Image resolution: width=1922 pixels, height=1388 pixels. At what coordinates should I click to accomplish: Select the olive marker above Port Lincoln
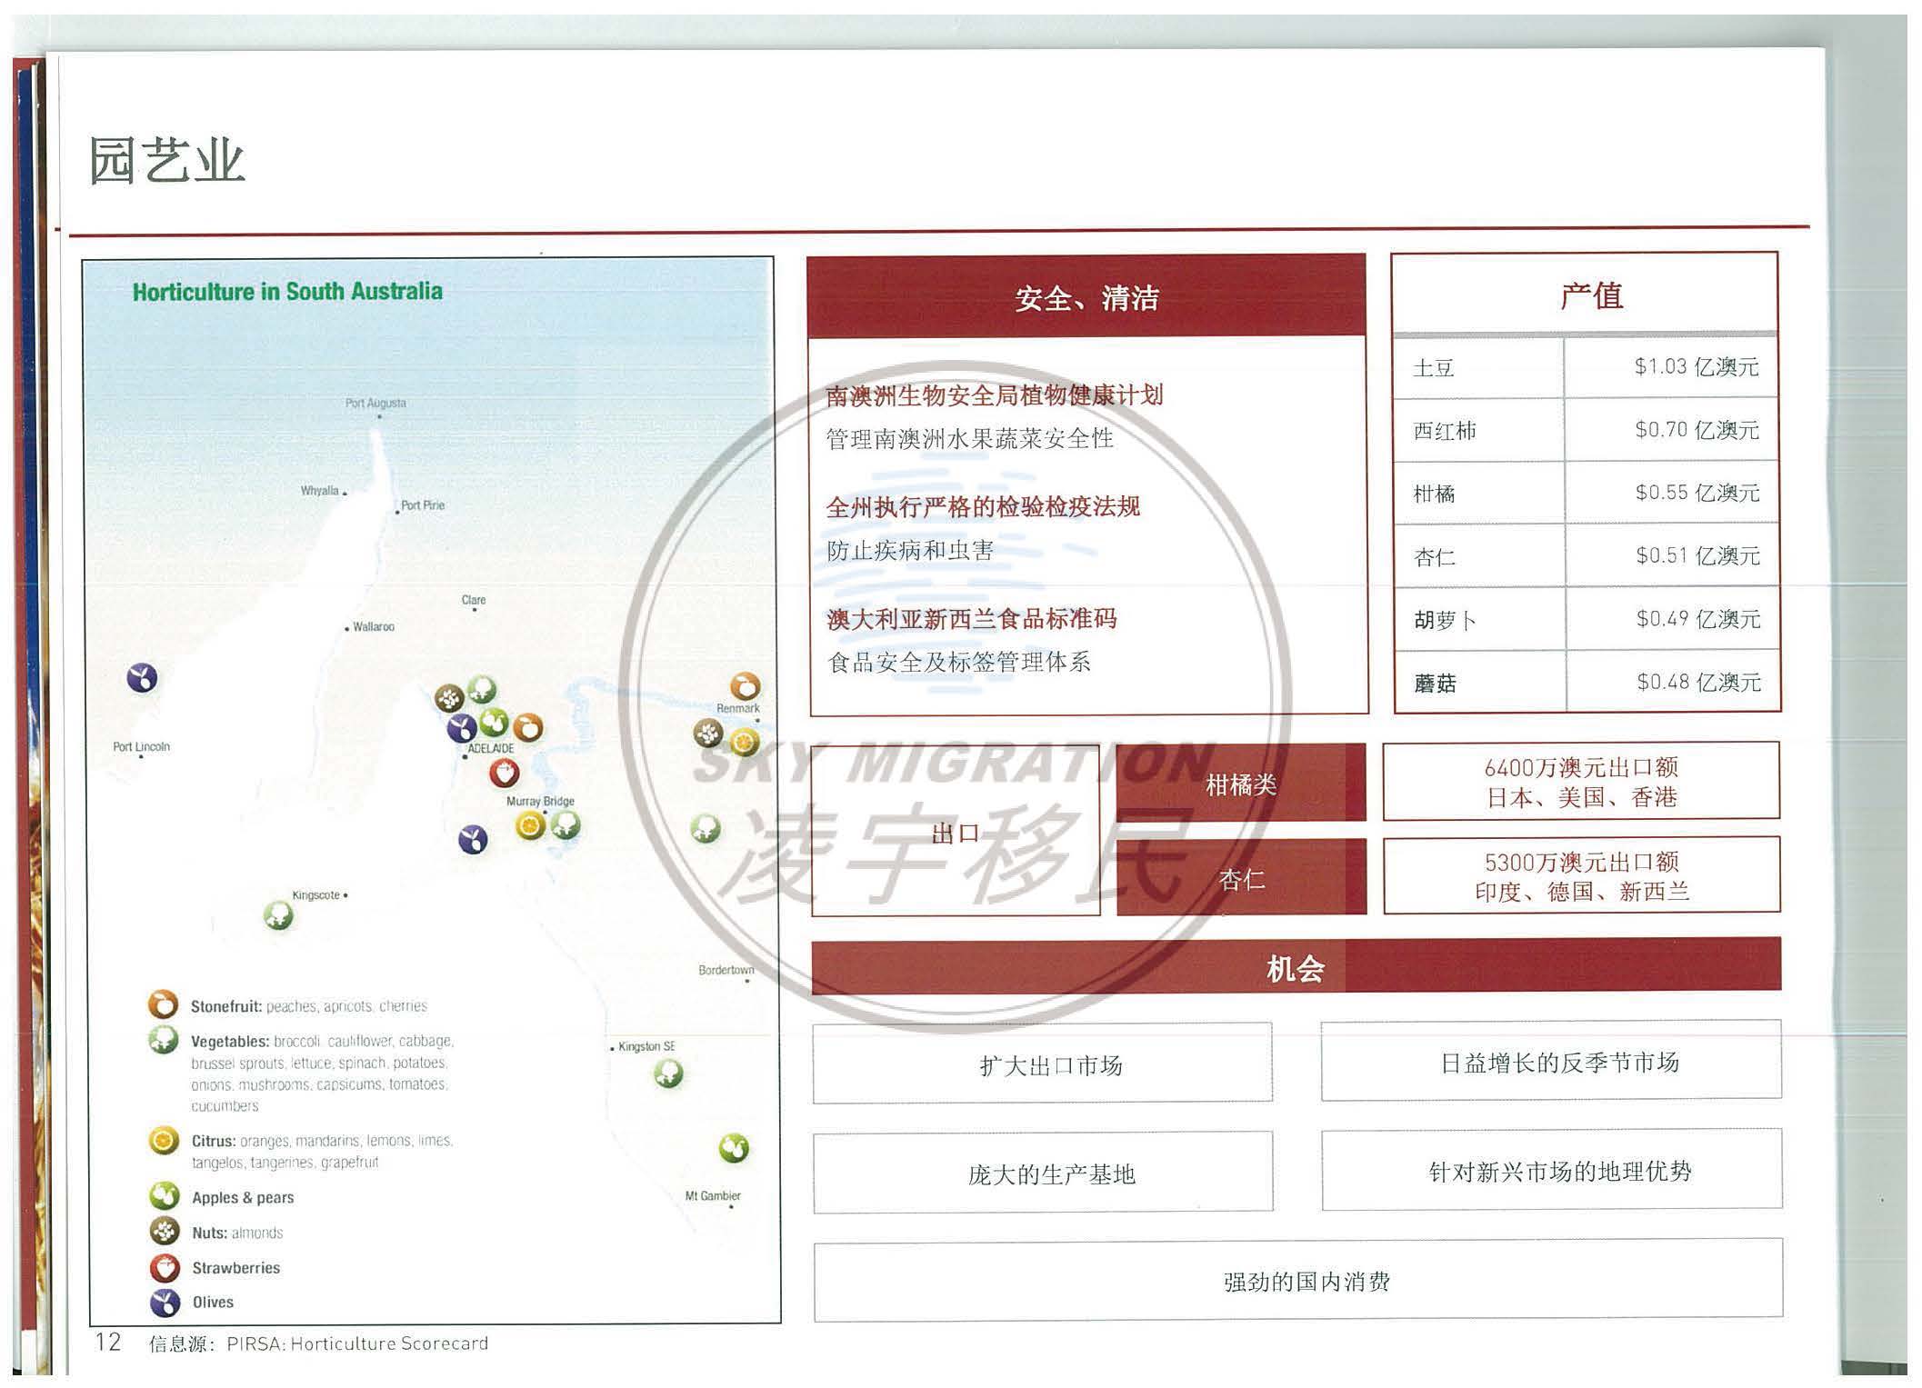pyautogui.click(x=142, y=678)
